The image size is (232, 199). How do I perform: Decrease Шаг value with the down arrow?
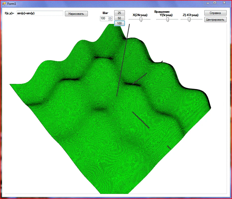pyautogui.click(x=110, y=19)
